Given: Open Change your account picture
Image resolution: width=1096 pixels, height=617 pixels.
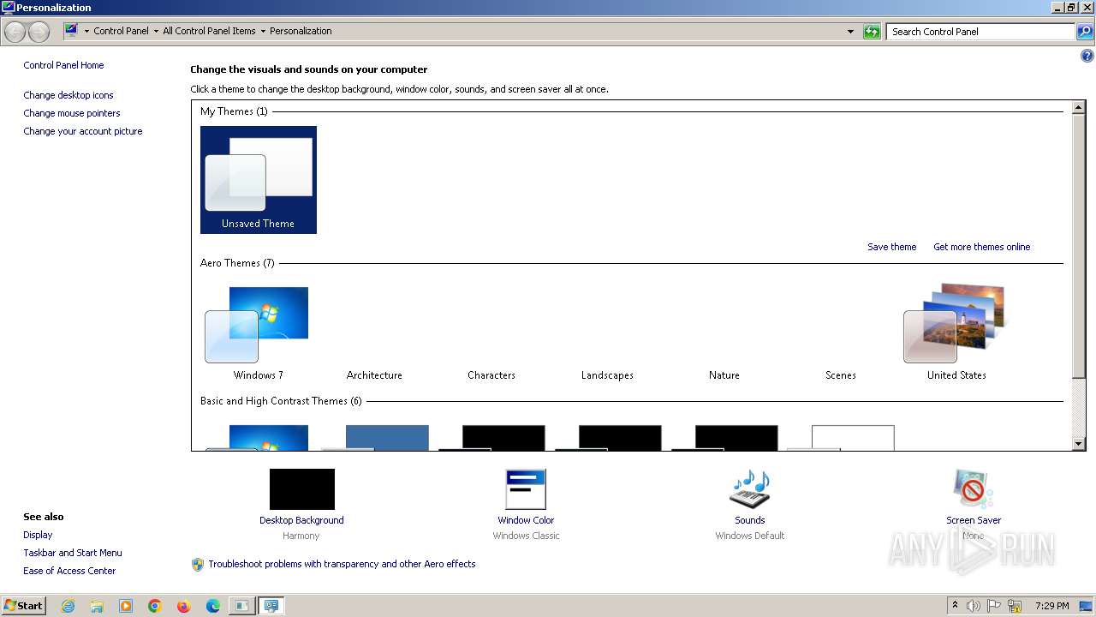Looking at the screenshot, I should pyautogui.click(x=83, y=131).
